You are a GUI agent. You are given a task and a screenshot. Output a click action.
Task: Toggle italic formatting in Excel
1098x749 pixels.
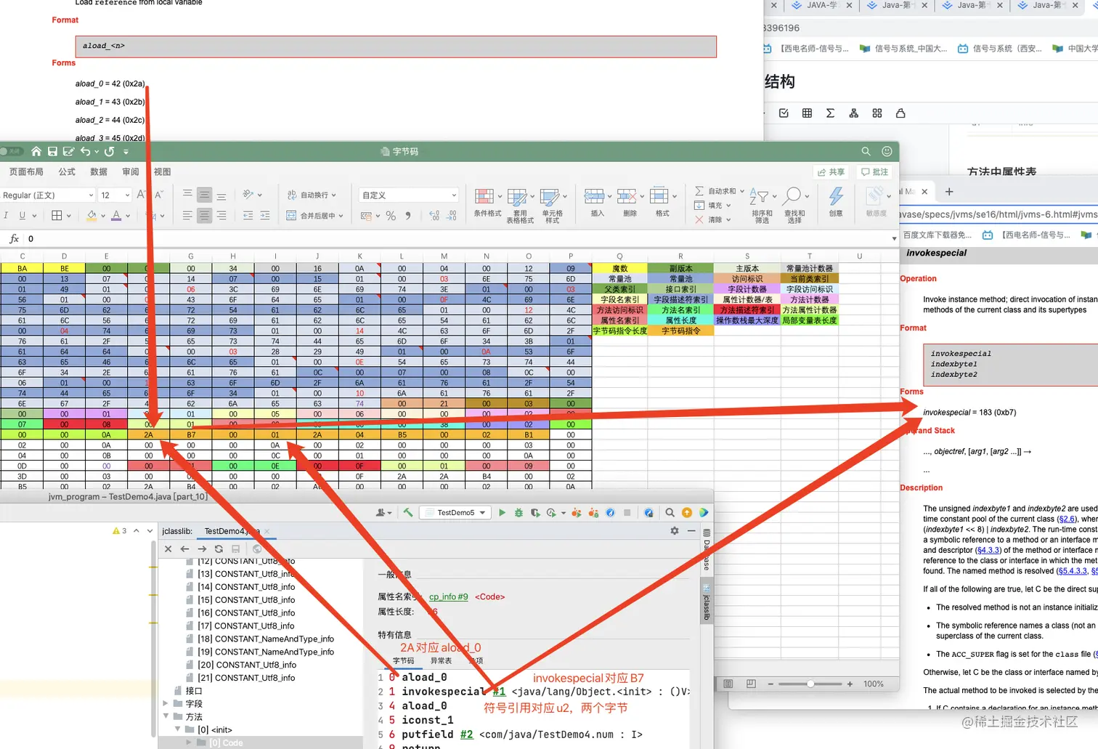(x=6, y=216)
